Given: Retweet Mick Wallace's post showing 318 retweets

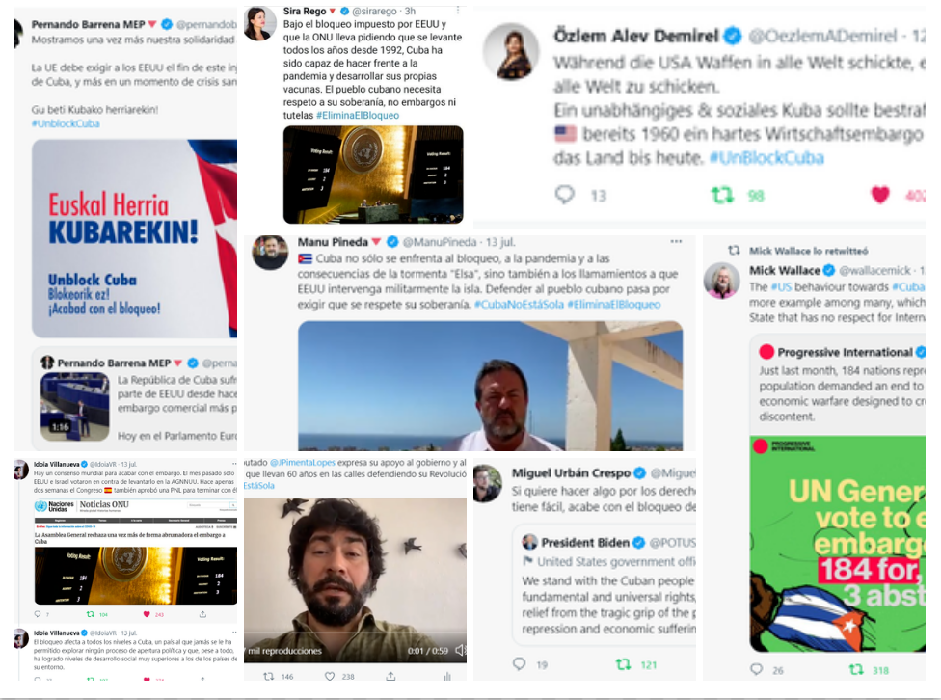Looking at the screenshot, I should 856,669.
